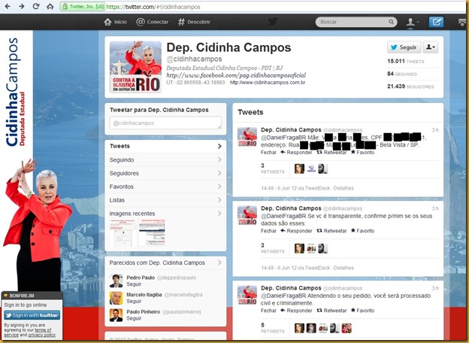Viewport: 469px width, 343px height.
Task: Click first retweeter avatar on first tweet
Action: tap(299, 168)
